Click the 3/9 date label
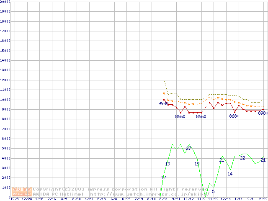The width and height of the screenshot is (268, 201). point(64,199)
